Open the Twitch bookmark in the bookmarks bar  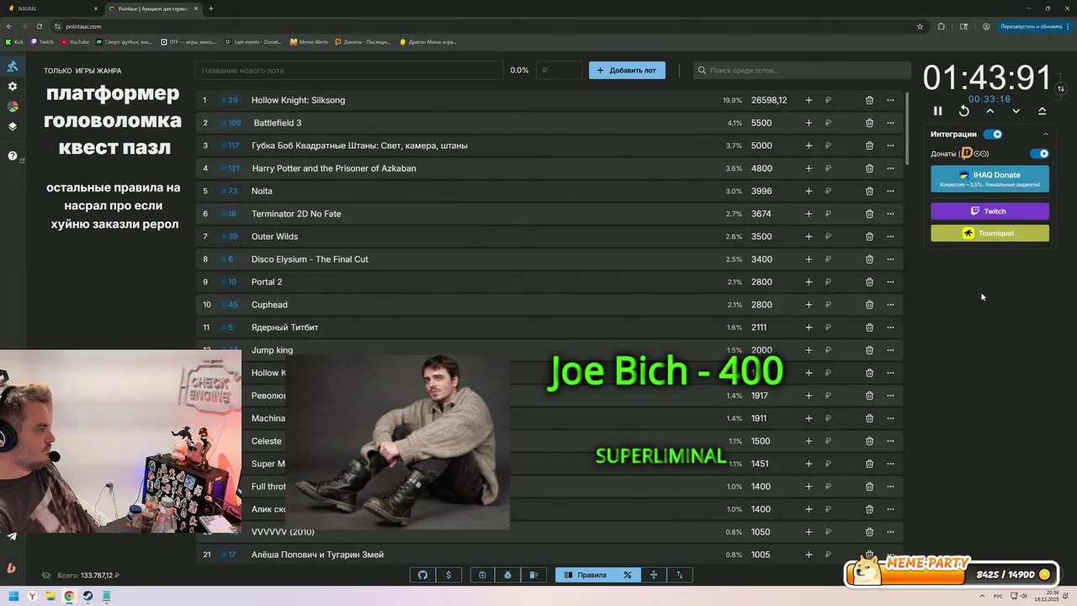coord(42,41)
